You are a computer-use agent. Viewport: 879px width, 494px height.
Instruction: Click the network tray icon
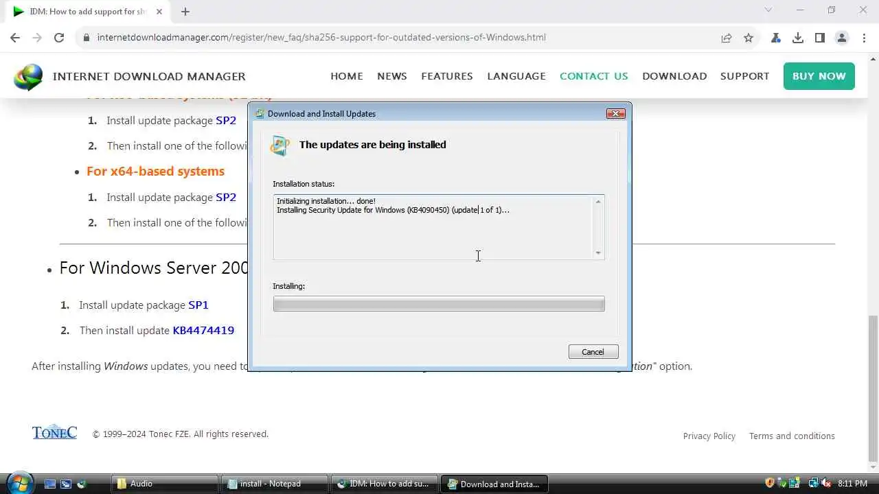[x=813, y=483]
